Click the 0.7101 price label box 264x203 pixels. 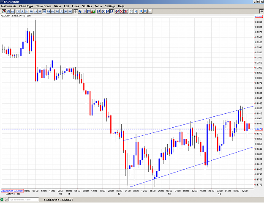[259, 16]
